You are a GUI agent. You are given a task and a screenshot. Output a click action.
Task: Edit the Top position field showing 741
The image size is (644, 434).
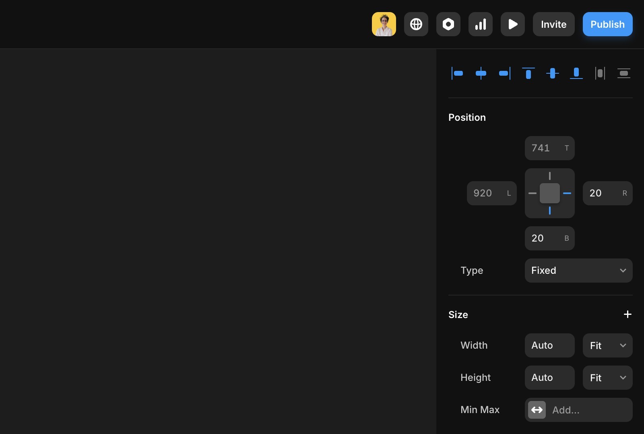(x=550, y=148)
